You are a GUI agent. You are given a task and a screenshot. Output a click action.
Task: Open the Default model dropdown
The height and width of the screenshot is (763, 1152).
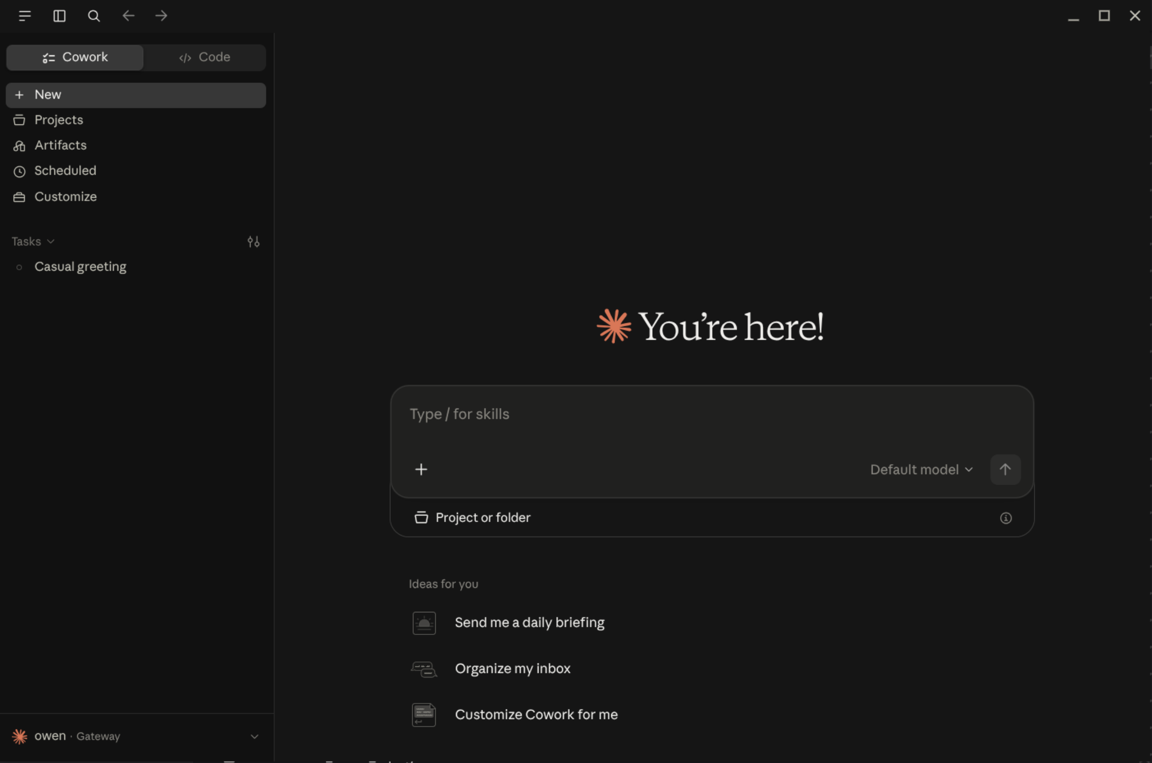[921, 470]
